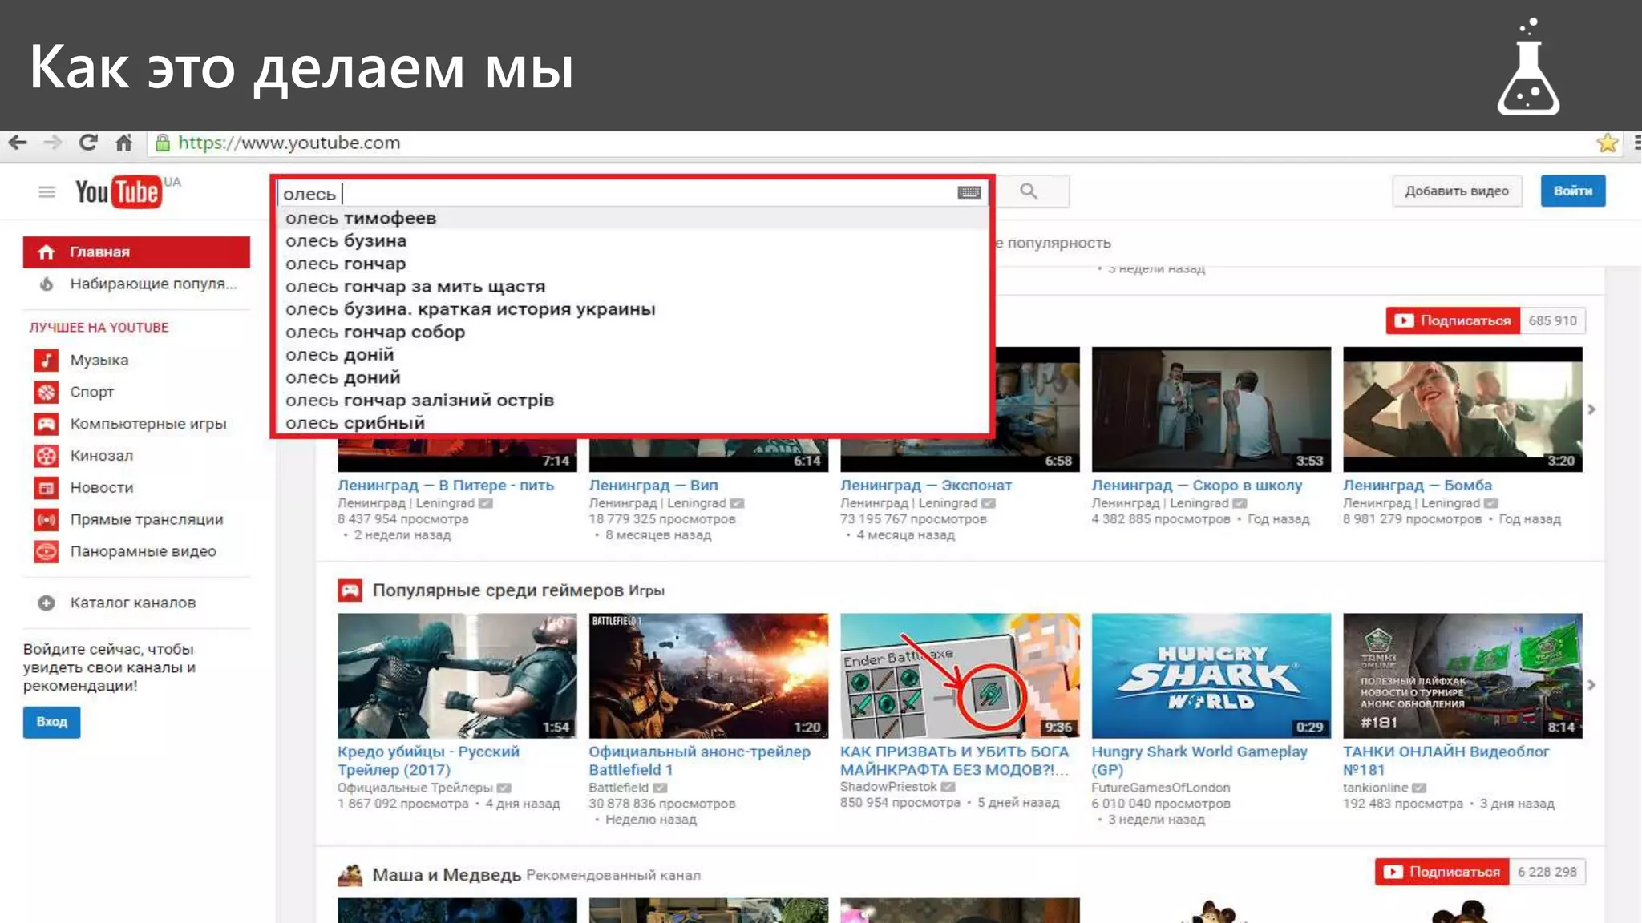Click the gamepad icon near Популярные среди геймеров
Viewport: 1642px width, 923px height.
[x=350, y=590]
